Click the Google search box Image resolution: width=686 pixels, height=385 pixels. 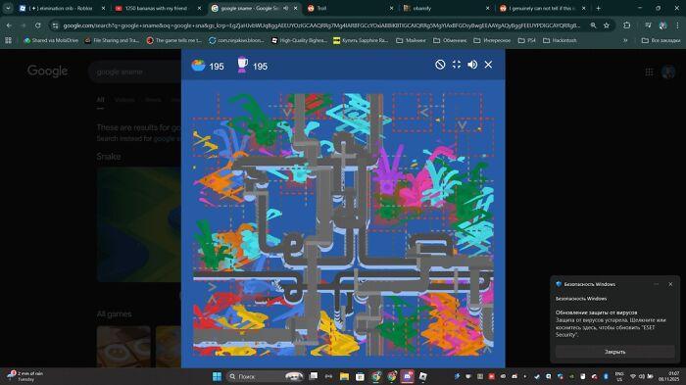click(135, 72)
